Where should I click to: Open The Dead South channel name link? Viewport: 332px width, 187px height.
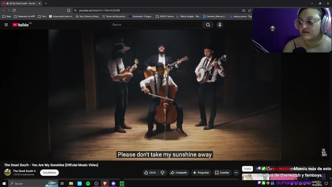click(x=23, y=171)
